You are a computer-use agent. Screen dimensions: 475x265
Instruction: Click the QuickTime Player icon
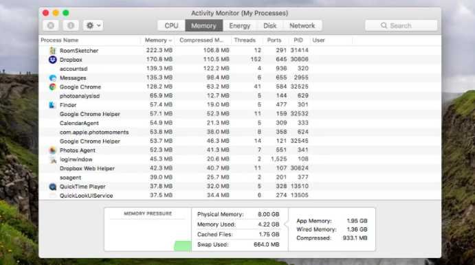pyautogui.click(x=52, y=187)
